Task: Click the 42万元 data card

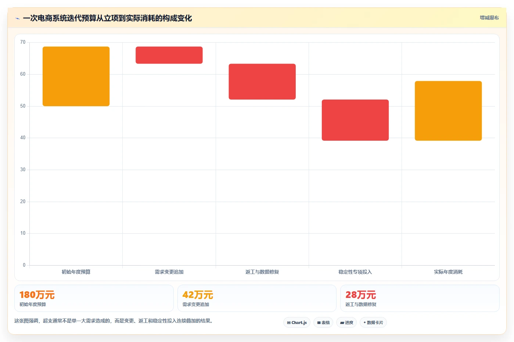Action: click(257, 298)
